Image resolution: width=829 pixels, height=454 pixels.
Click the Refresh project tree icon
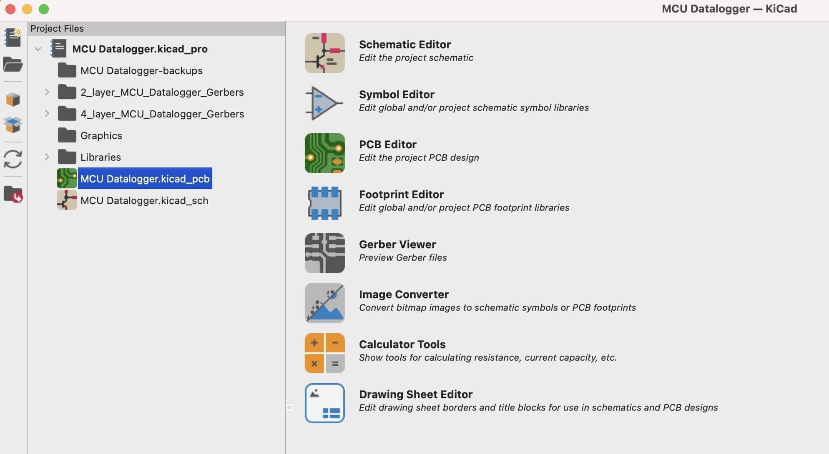[x=13, y=159]
